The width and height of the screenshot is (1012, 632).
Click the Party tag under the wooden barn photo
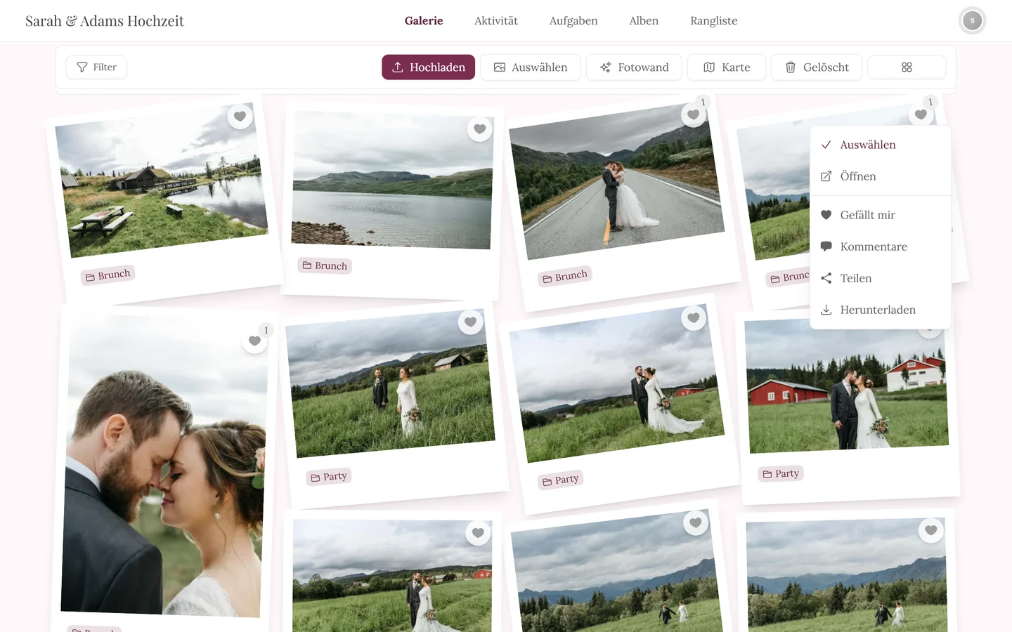coord(329,477)
